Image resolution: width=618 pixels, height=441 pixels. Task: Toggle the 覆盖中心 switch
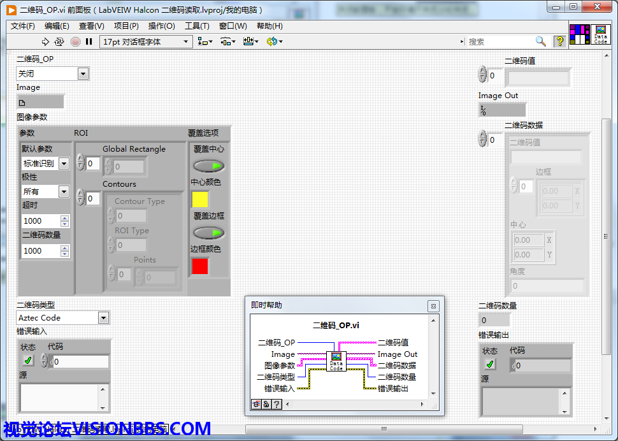[x=208, y=166]
